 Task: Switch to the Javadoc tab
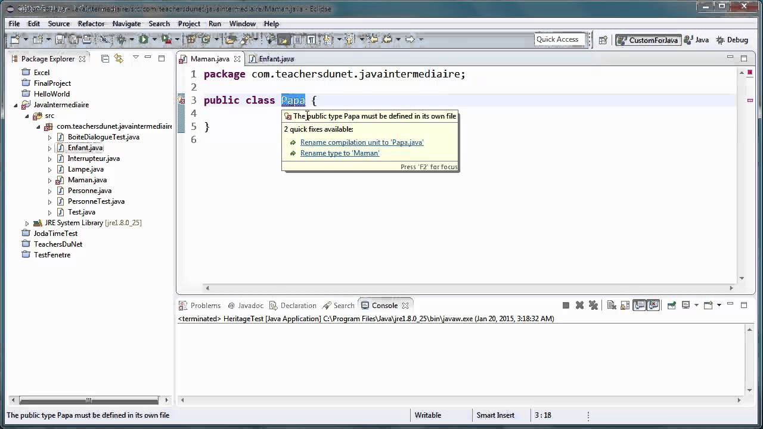[245, 305]
